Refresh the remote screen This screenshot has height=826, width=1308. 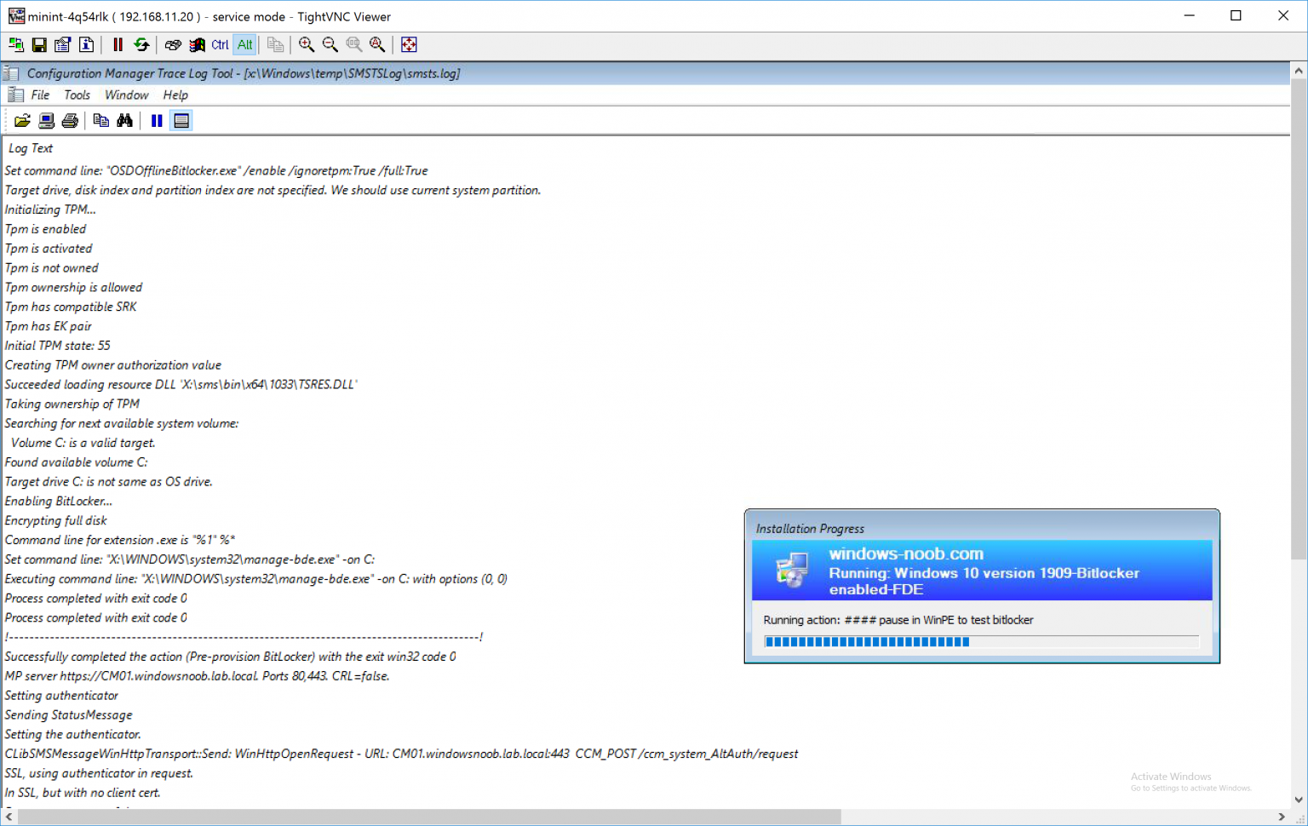click(141, 45)
